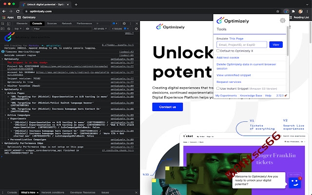Go back with the browser back arrow
312x195 pixels.
[4, 11]
